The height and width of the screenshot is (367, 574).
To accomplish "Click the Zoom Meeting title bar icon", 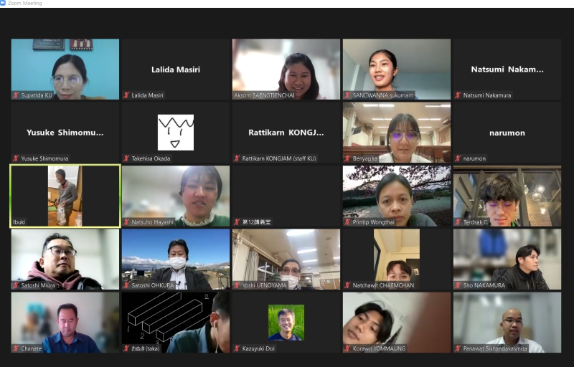I will coord(4,4).
